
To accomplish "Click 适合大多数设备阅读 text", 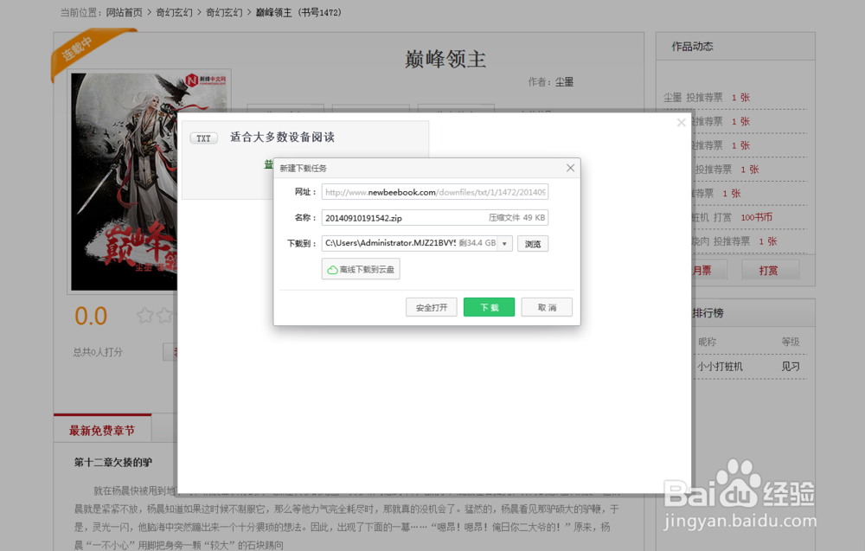I will [282, 138].
